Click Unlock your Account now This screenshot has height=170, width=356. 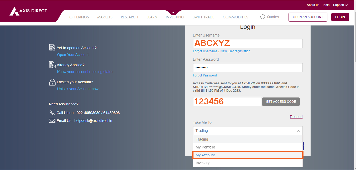pos(78,89)
